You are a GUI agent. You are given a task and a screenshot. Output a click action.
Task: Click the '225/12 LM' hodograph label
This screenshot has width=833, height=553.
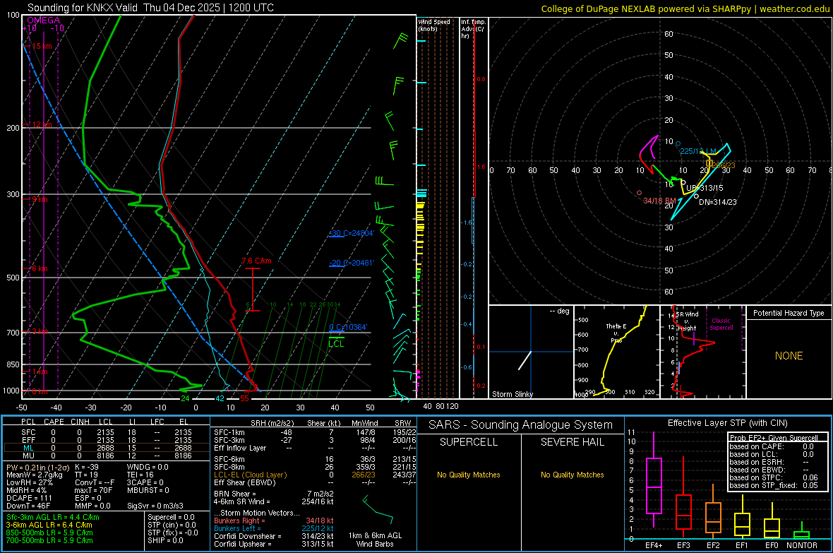click(x=697, y=152)
